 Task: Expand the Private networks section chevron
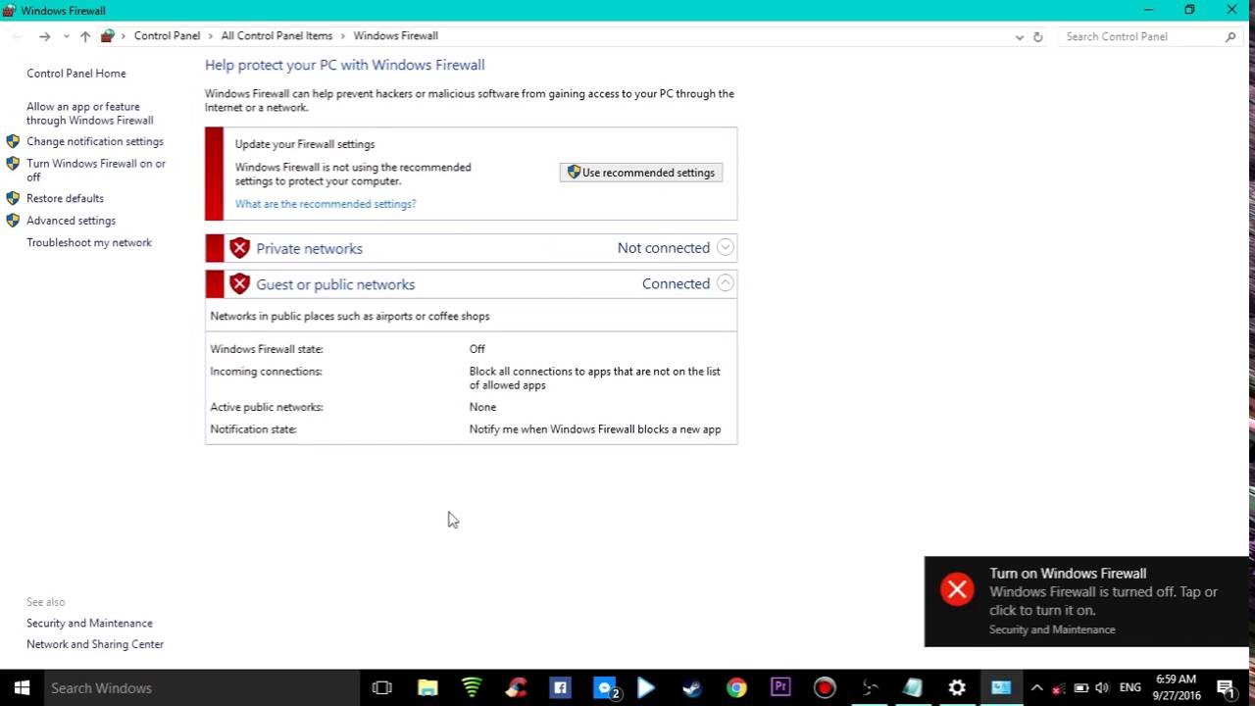(x=725, y=248)
